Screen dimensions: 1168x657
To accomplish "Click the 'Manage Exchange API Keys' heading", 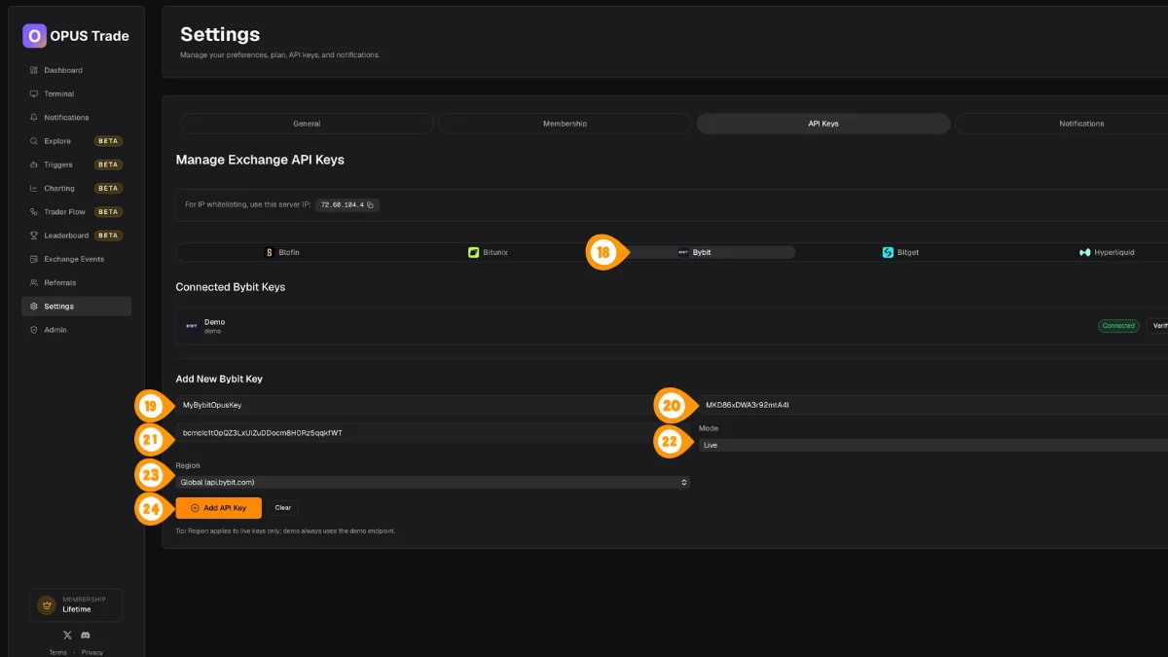I will [x=260, y=160].
